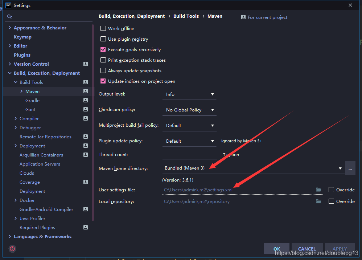Click the project icon beside Deployment with chevron
Screen dimensions: 362x260
pyautogui.click(x=86, y=146)
